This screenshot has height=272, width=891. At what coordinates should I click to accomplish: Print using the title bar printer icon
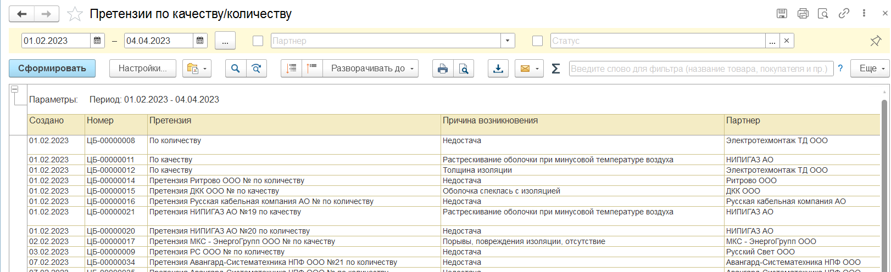click(x=803, y=14)
